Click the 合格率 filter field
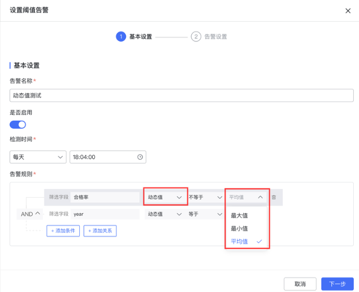Screen dimensions: 359x292 click(x=105, y=197)
